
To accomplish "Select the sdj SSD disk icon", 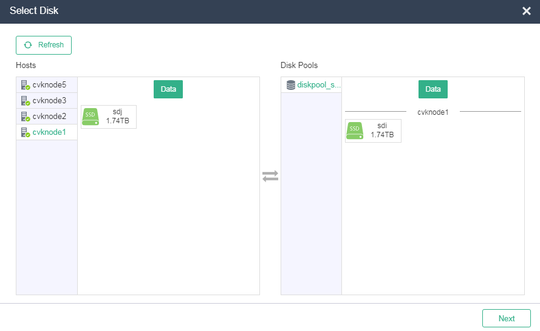I will pyautogui.click(x=91, y=117).
